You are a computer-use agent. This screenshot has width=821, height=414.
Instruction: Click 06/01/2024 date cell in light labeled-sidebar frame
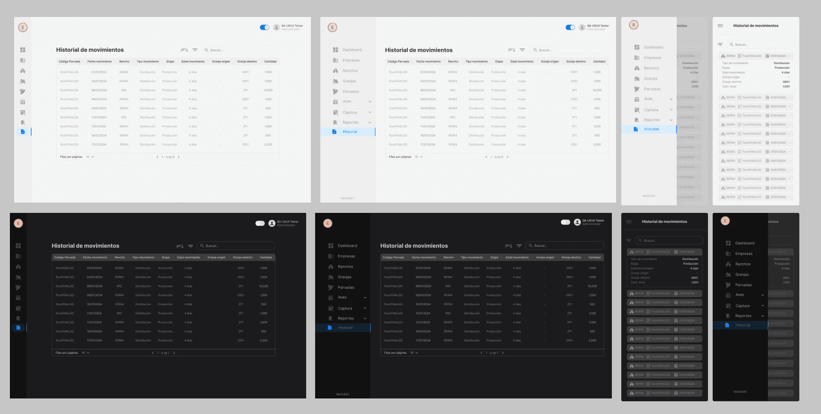click(428, 90)
